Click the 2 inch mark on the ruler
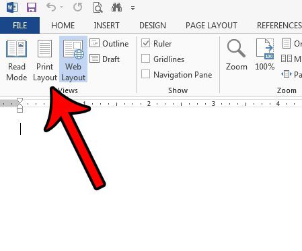The width and height of the screenshot is (302, 251). tap(149, 104)
